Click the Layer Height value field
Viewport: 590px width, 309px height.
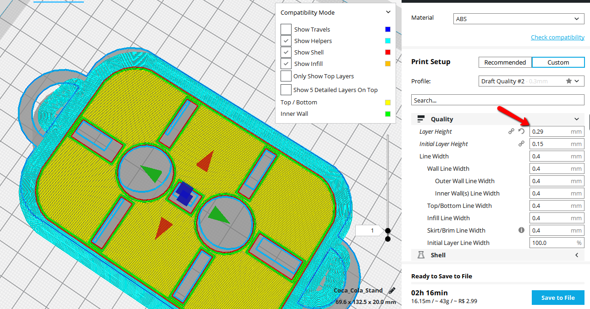pyautogui.click(x=557, y=131)
